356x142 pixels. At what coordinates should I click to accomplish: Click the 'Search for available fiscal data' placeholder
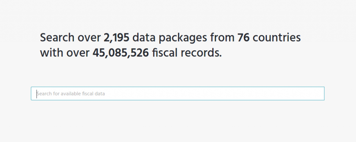pyautogui.click(x=71, y=94)
